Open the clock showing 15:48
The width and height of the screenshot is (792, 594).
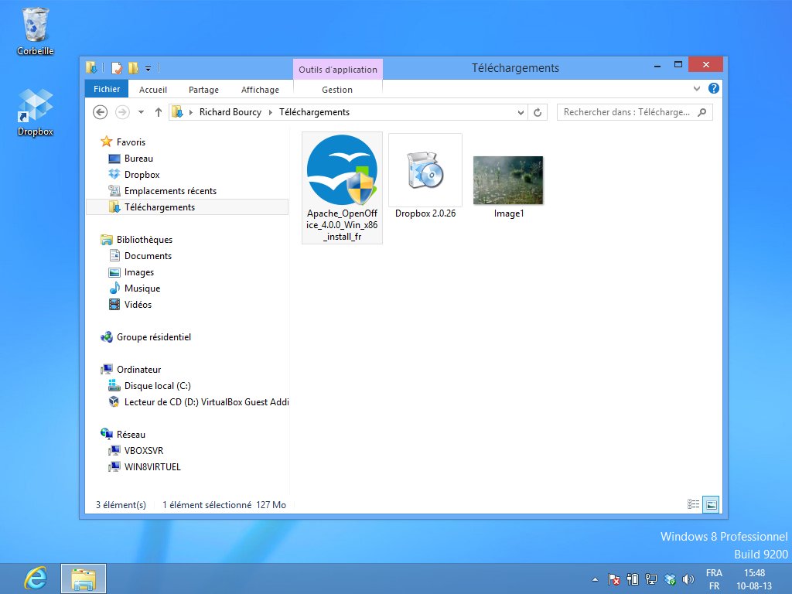click(x=754, y=579)
